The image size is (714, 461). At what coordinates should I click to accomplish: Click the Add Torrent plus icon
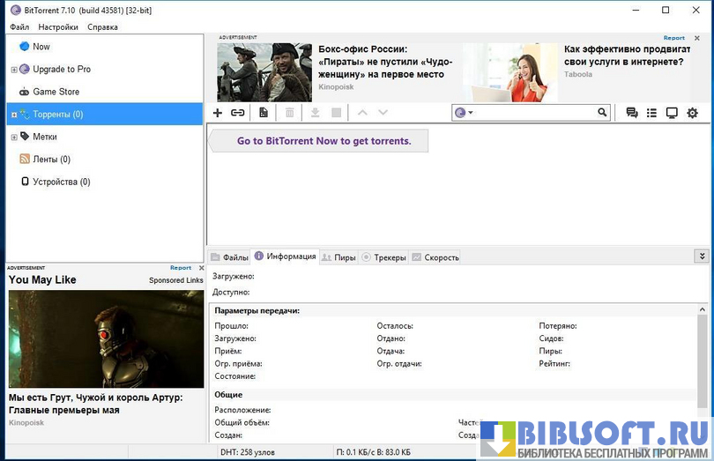(218, 113)
